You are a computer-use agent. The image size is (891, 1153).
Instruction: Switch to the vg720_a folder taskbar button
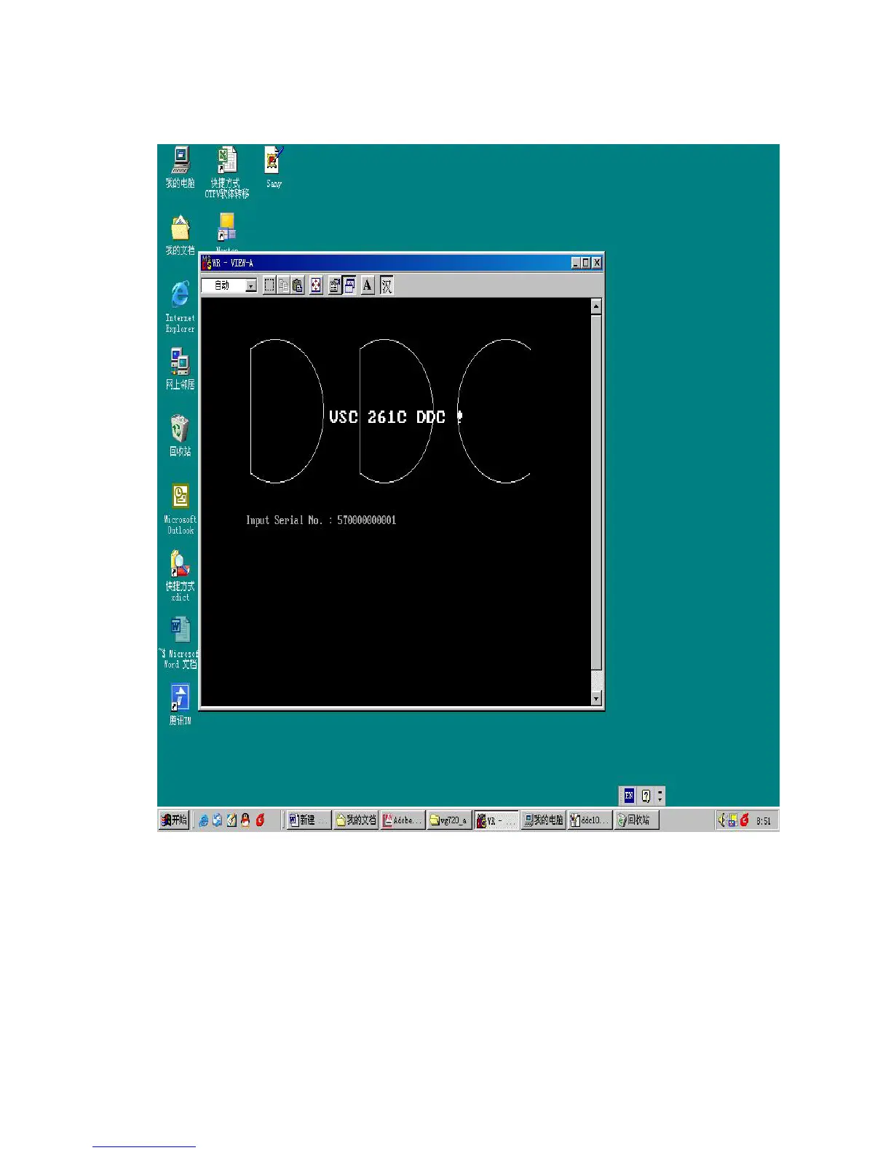coord(449,820)
